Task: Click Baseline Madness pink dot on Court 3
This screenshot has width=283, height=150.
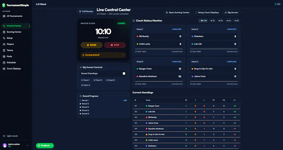Action: tap(137, 76)
